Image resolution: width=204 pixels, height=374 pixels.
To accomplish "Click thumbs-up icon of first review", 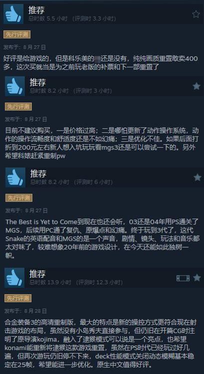I will (13, 14).
